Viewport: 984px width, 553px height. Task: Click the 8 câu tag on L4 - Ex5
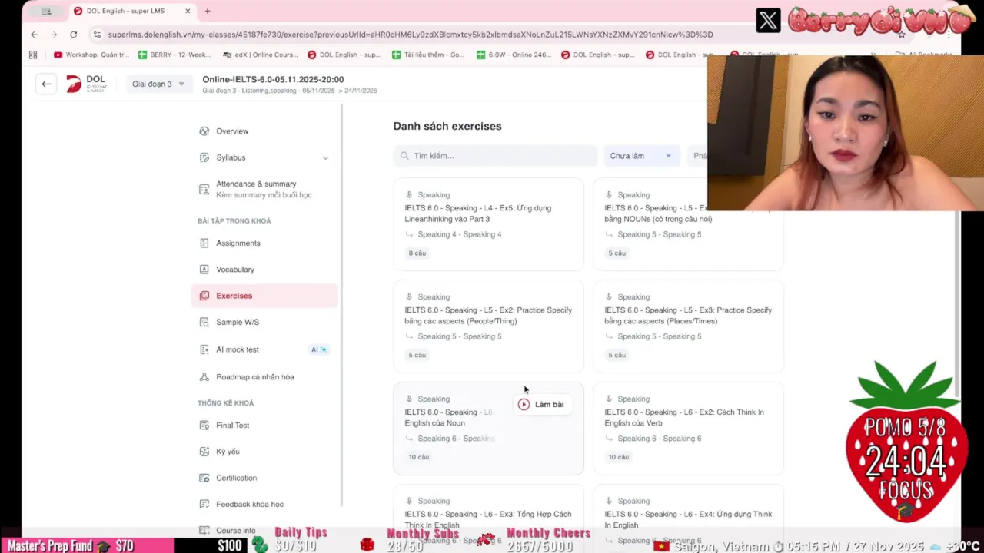click(417, 253)
